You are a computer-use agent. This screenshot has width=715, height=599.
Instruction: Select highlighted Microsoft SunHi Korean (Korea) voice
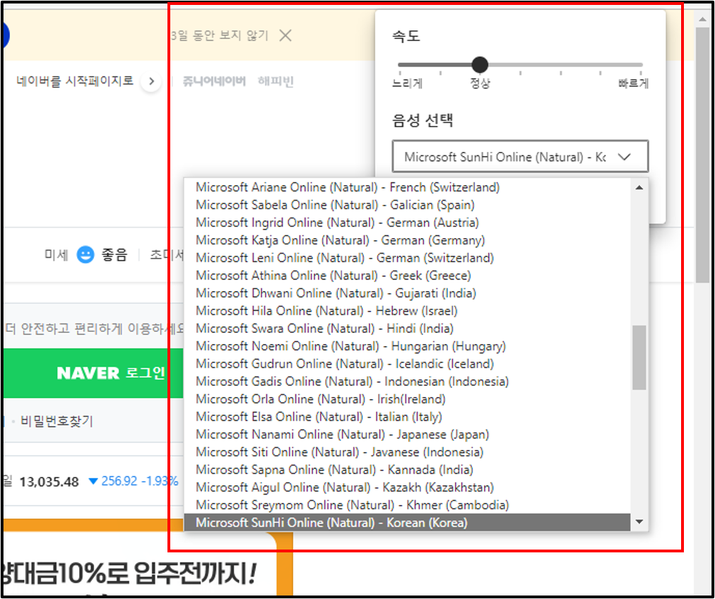407,523
